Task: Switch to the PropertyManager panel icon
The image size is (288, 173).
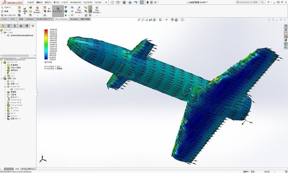Action: tap(9, 26)
